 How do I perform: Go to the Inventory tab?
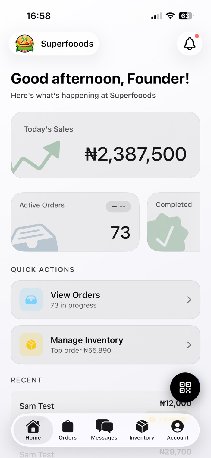pyautogui.click(x=142, y=430)
